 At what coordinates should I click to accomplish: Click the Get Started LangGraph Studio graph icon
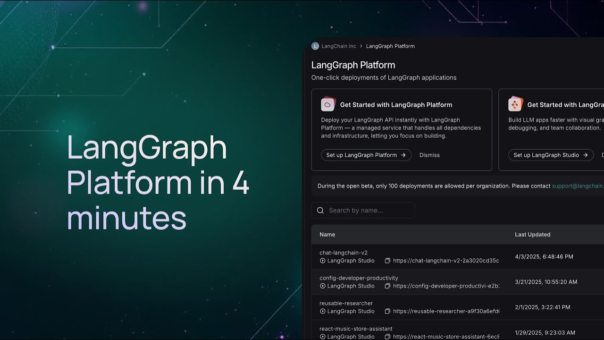click(515, 104)
